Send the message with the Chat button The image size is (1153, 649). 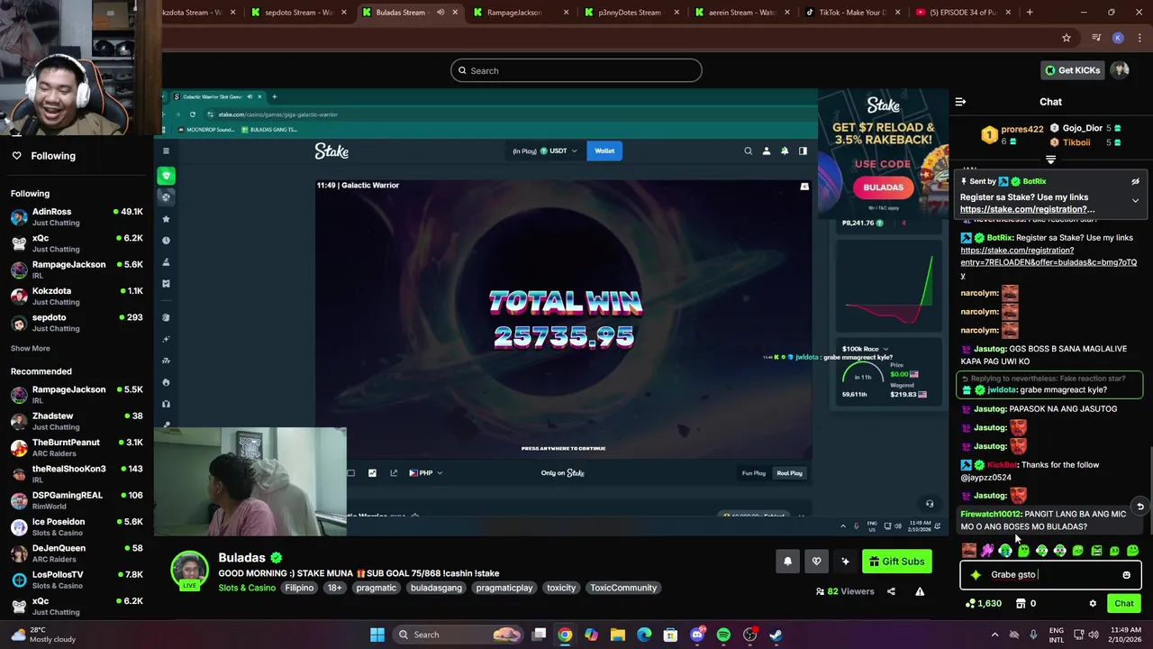tap(1124, 603)
